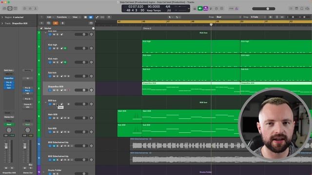Toggle power button on Sub kick track
Screen dimensions: 312x175
[50, 76]
